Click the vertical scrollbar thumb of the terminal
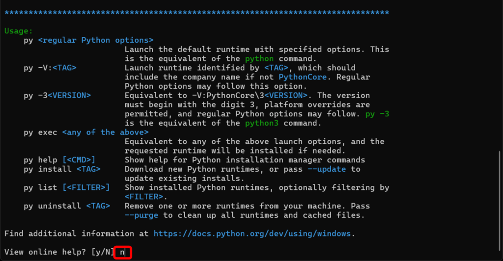 (x=500, y=200)
